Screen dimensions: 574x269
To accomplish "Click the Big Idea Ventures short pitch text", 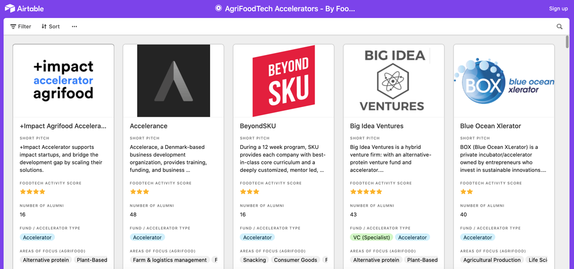I will coord(391,159).
